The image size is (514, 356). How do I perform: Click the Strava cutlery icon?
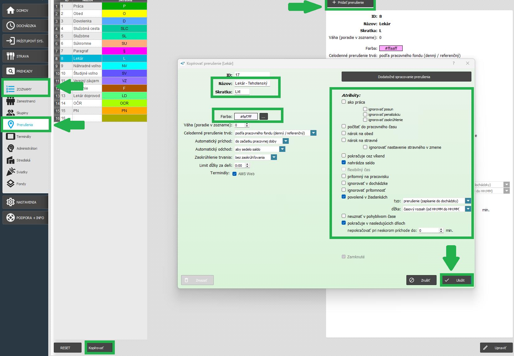pos(11,56)
